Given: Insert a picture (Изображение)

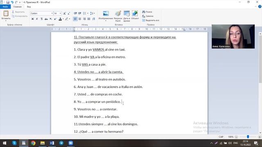Looking at the screenshot, I should coord(106,13).
